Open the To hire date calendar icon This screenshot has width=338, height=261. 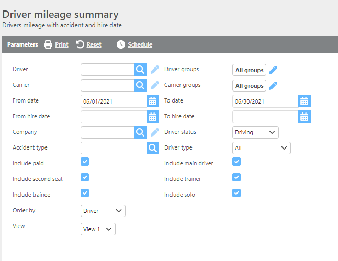305,117
